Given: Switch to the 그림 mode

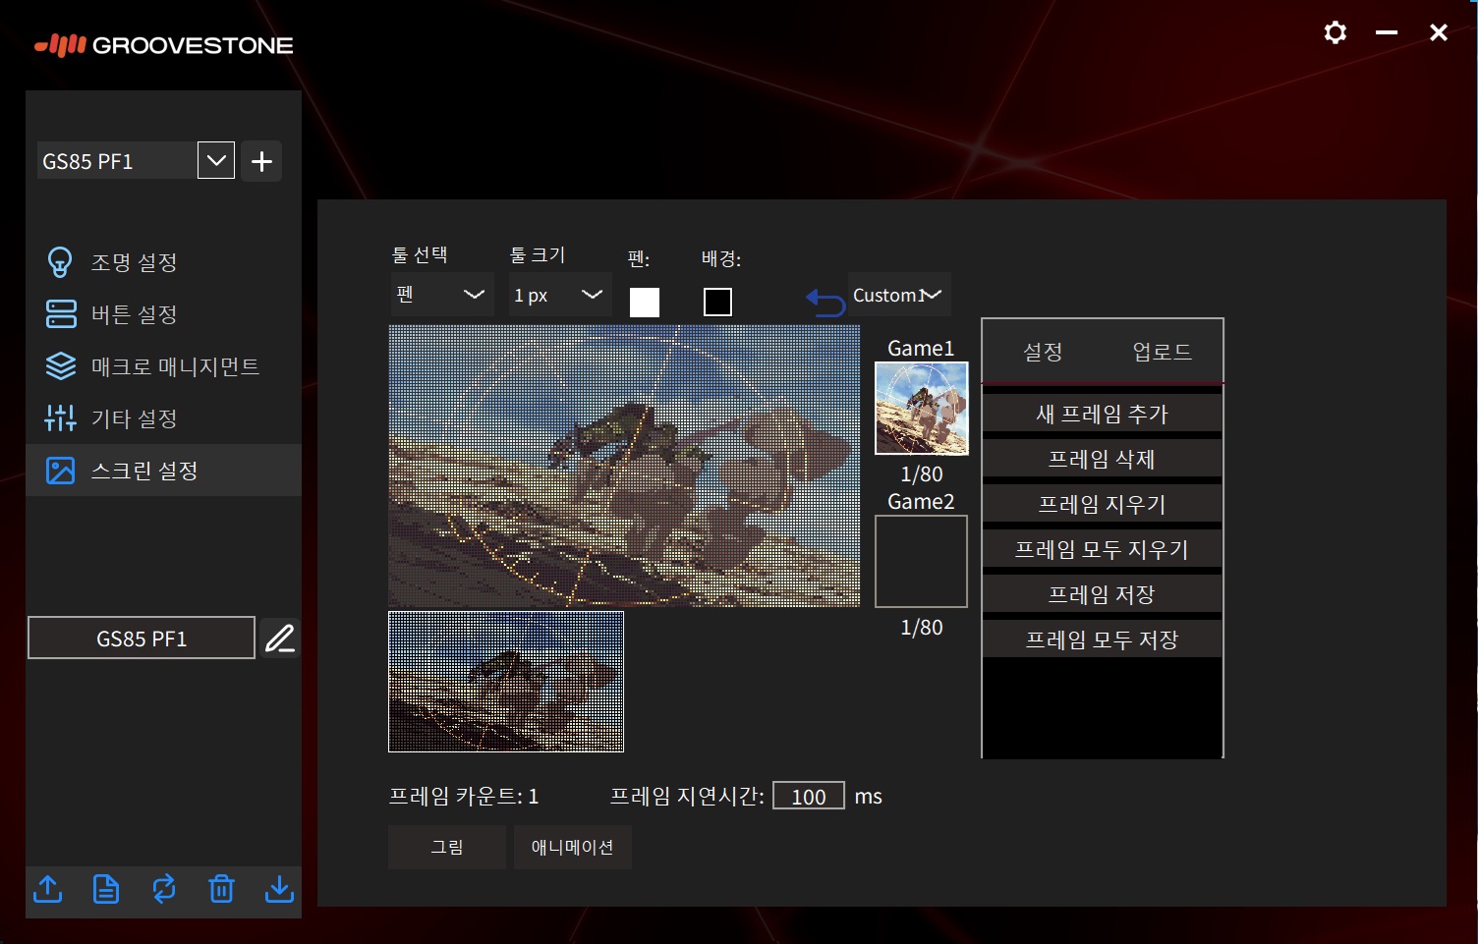Looking at the screenshot, I should [x=447, y=847].
